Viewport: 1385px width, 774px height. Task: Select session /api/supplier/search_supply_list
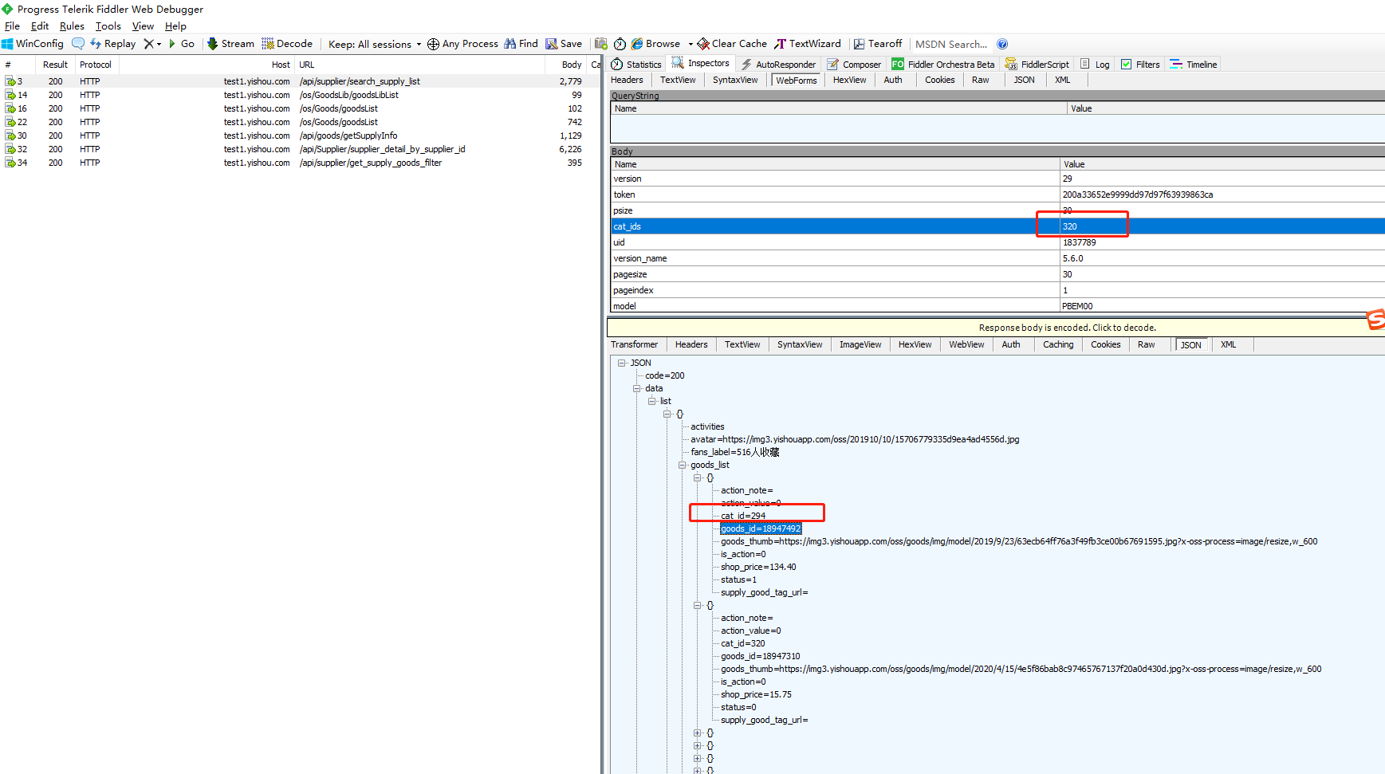tap(300, 81)
